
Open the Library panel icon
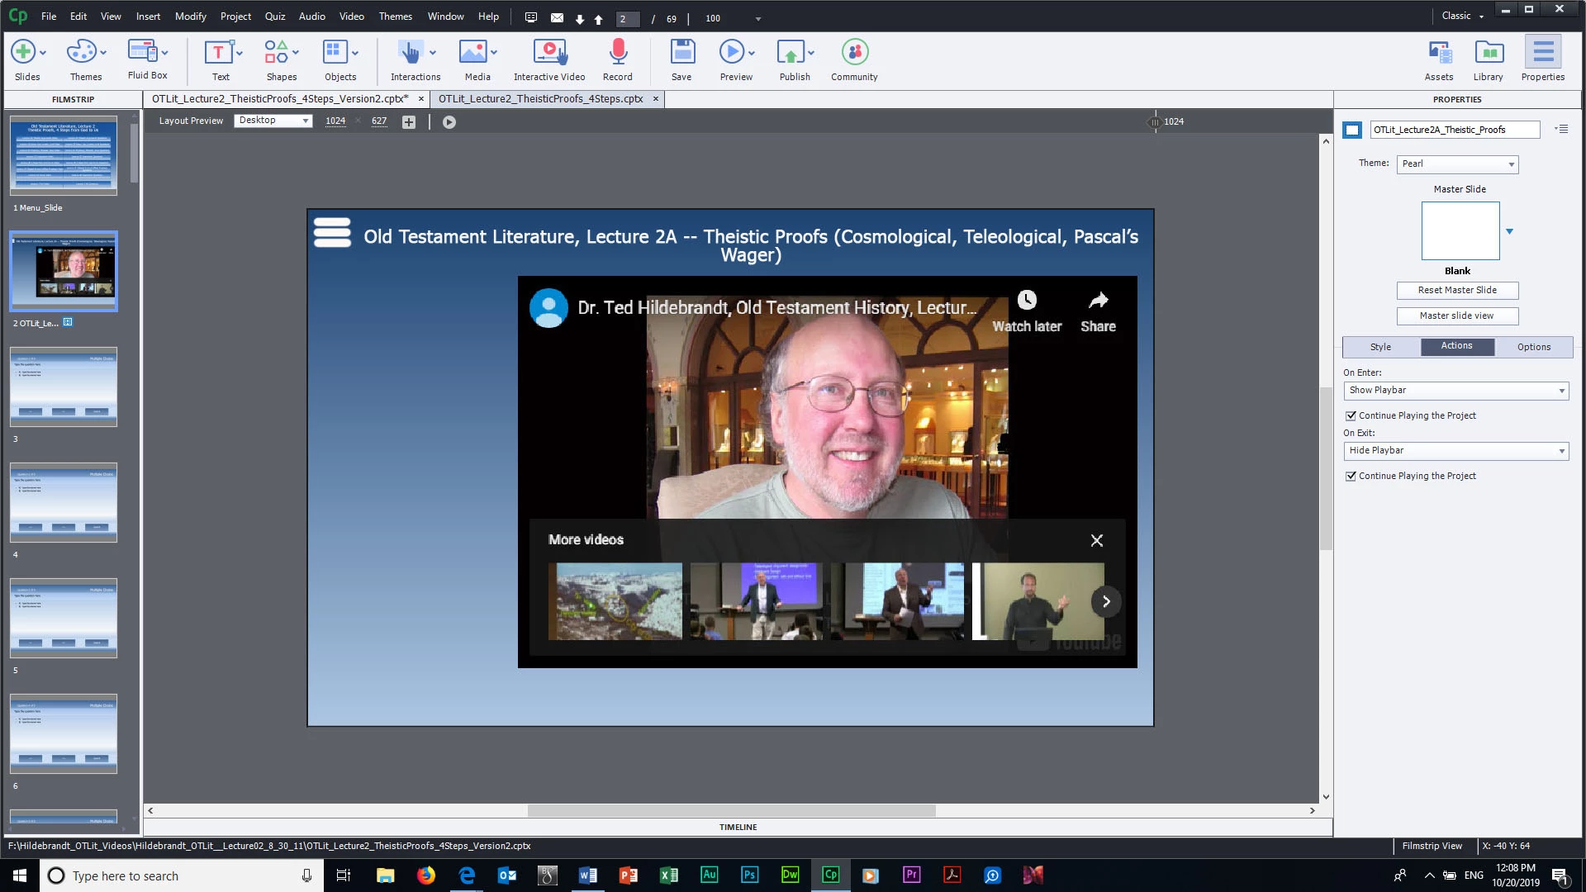click(1489, 54)
